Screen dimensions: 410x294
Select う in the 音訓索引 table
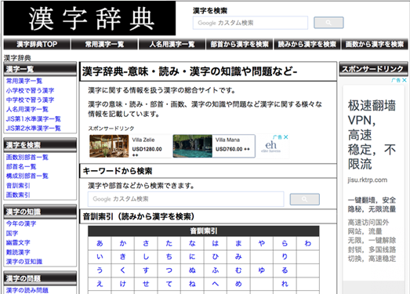[x=100, y=270]
